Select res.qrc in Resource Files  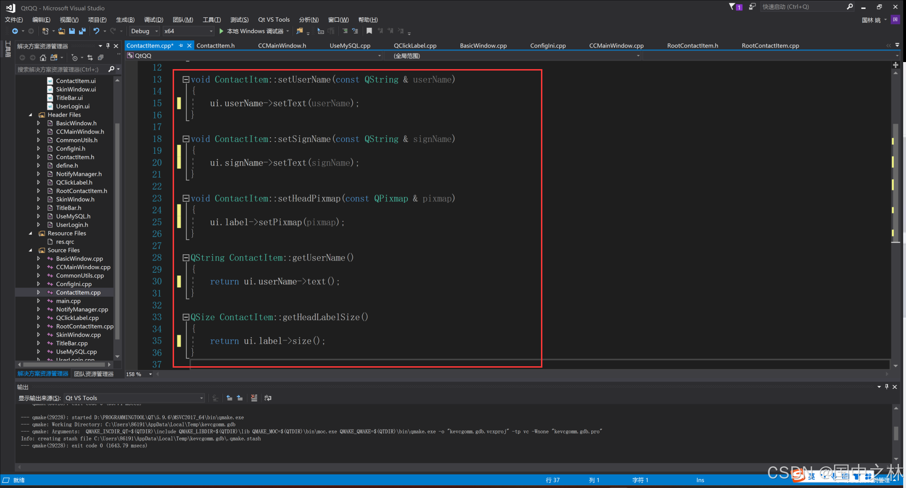(x=65, y=242)
